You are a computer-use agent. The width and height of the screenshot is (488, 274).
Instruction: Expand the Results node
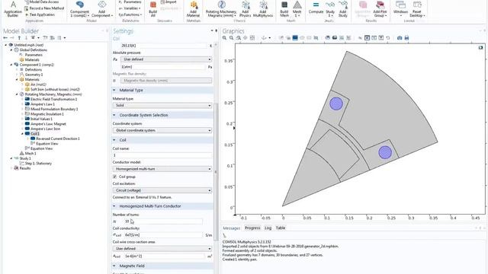11,168
